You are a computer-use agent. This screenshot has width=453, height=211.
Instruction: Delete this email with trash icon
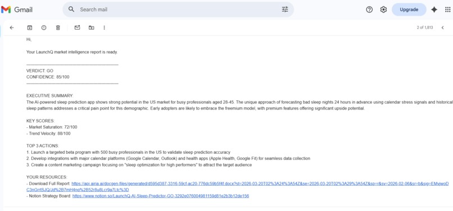tap(58, 27)
